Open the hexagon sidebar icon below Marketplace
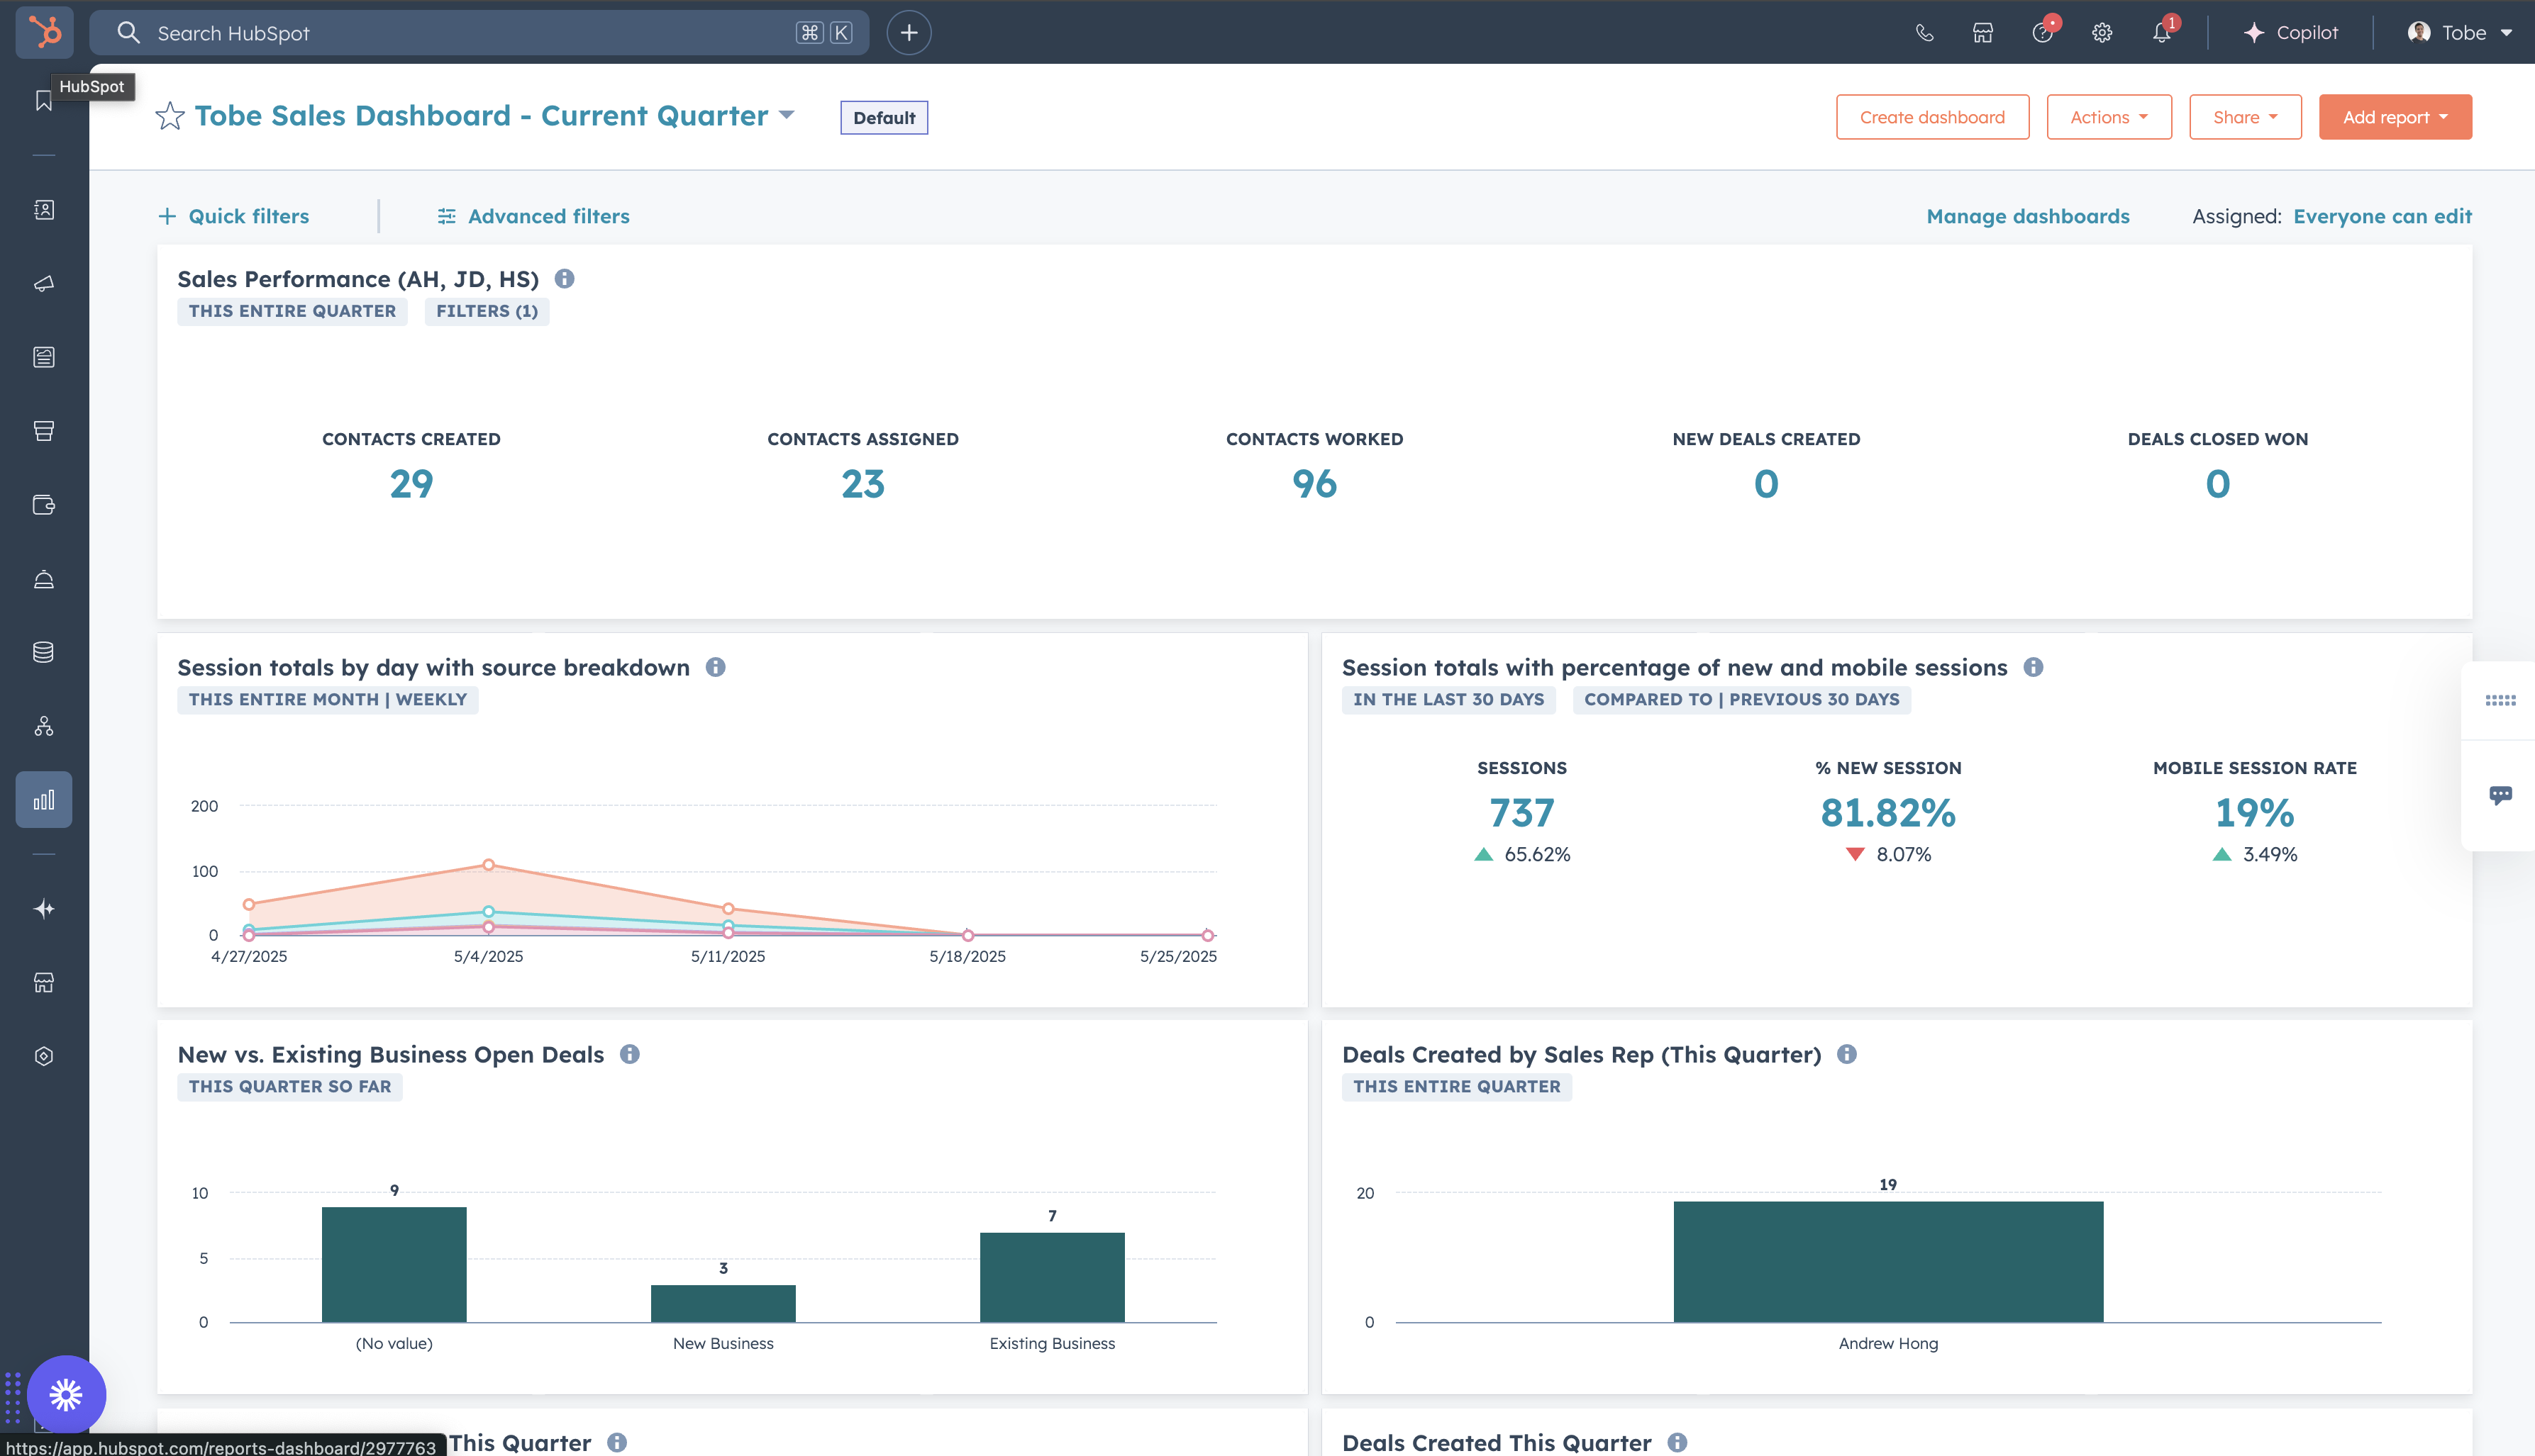Screen dimensions: 2535x1456 [x=44, y=1056]
